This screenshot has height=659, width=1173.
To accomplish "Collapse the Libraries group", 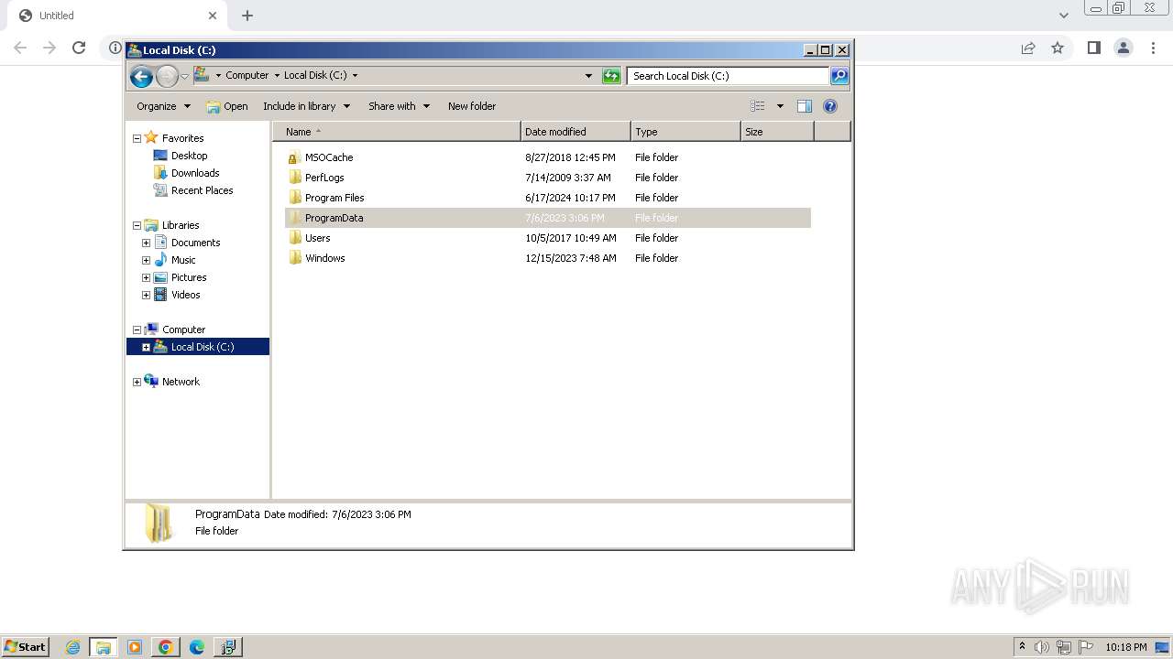I will pos(137,226).
